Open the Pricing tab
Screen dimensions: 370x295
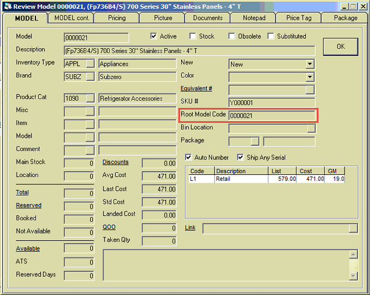point(117,18)
